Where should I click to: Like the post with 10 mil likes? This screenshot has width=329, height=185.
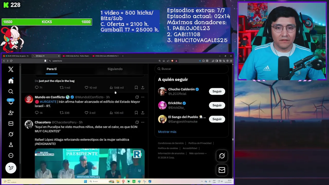(90, 88)
